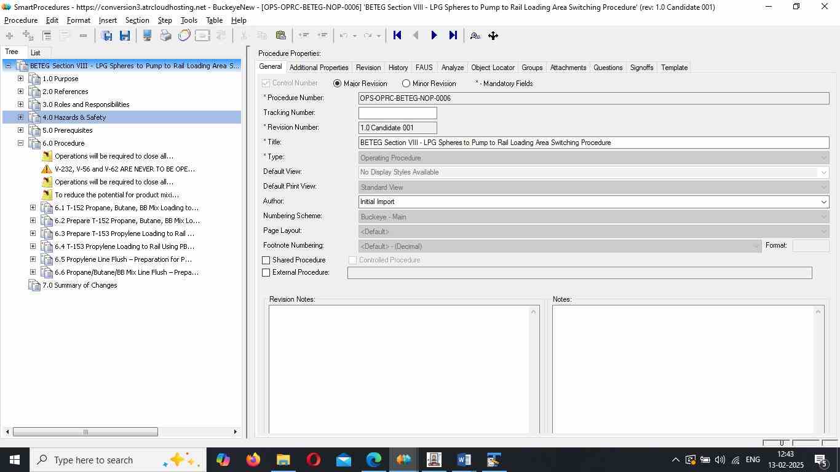The image size is (840, 472).
Task: Open the Mail app from taskbar
Action: coord(343,460)
